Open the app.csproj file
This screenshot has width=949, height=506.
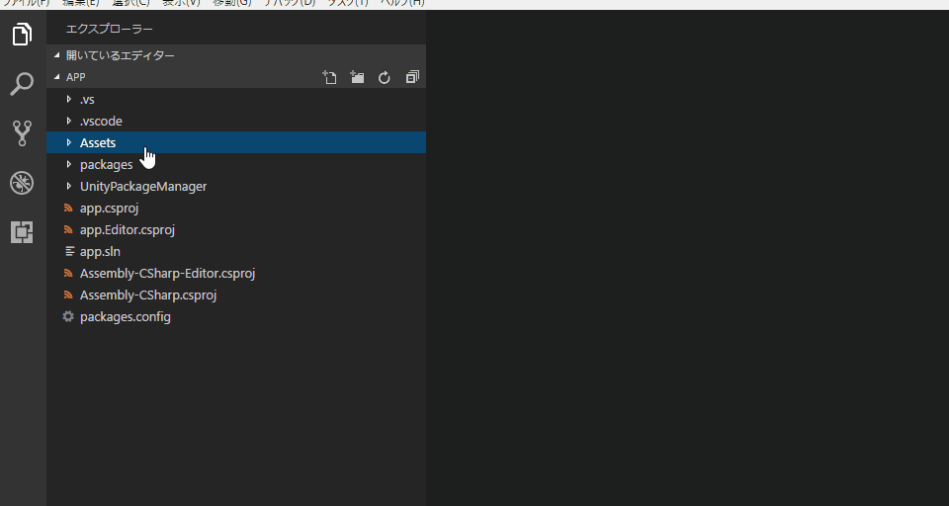pos(236,209)
